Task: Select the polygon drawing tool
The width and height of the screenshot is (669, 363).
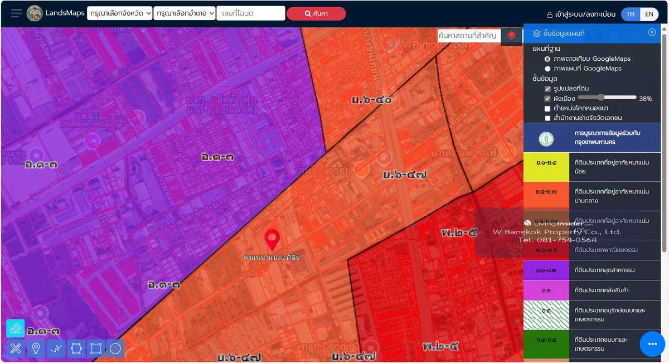Action: click(x=76, y=349)
